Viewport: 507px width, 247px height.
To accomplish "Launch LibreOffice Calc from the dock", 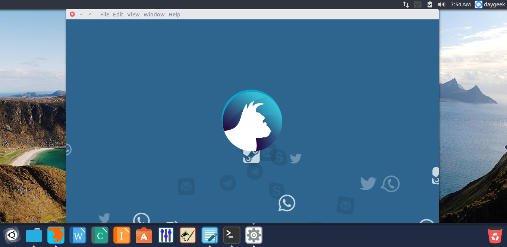I will [x=100, y=235].
